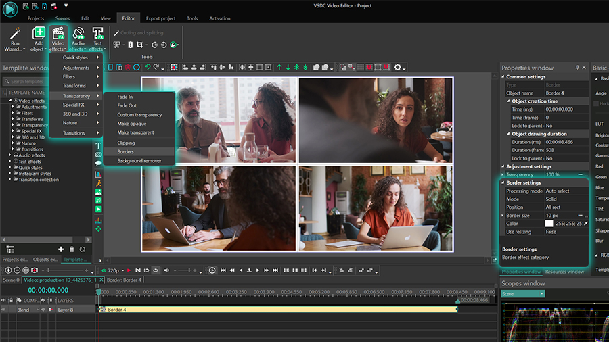Viewport: 609px width, 342px height.
Task: Adjust the timeline zoom slider
Action: point(65,270)
